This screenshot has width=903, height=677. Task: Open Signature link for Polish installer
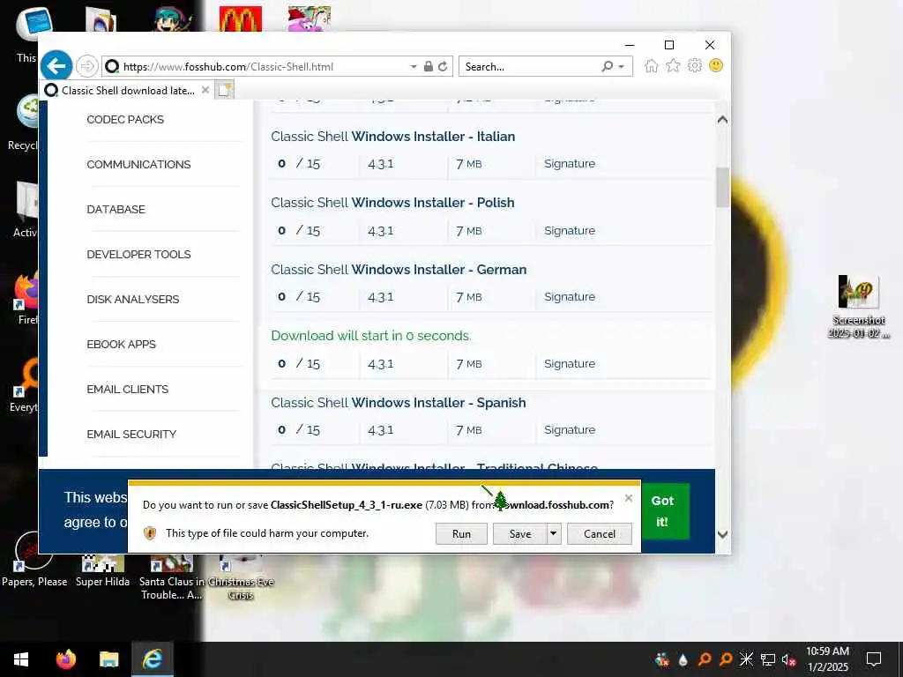point(570,230)
